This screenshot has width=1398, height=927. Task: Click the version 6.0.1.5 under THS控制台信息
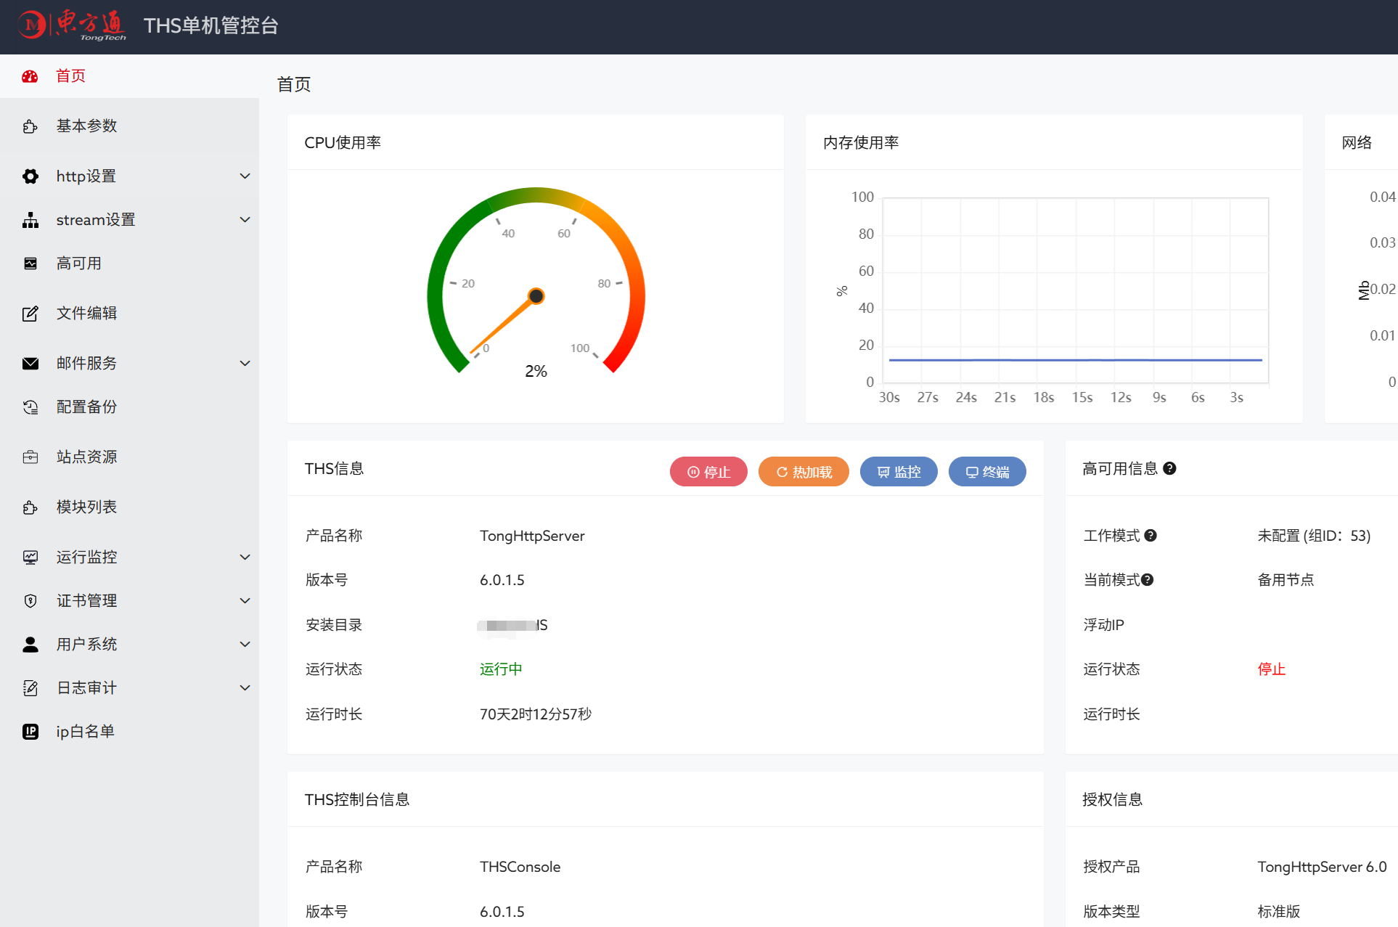tap(502, 912)
